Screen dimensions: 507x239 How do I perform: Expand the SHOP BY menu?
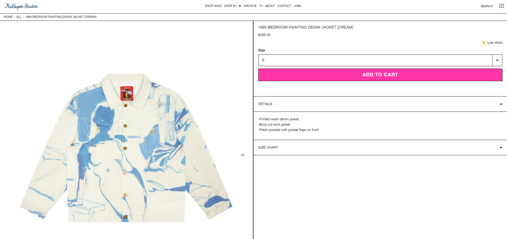(232, 6)
